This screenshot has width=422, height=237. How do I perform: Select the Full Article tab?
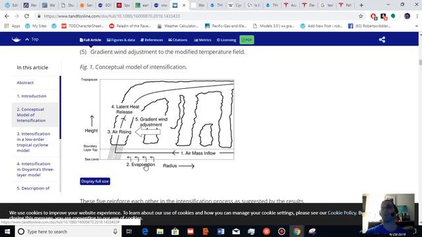90,39
